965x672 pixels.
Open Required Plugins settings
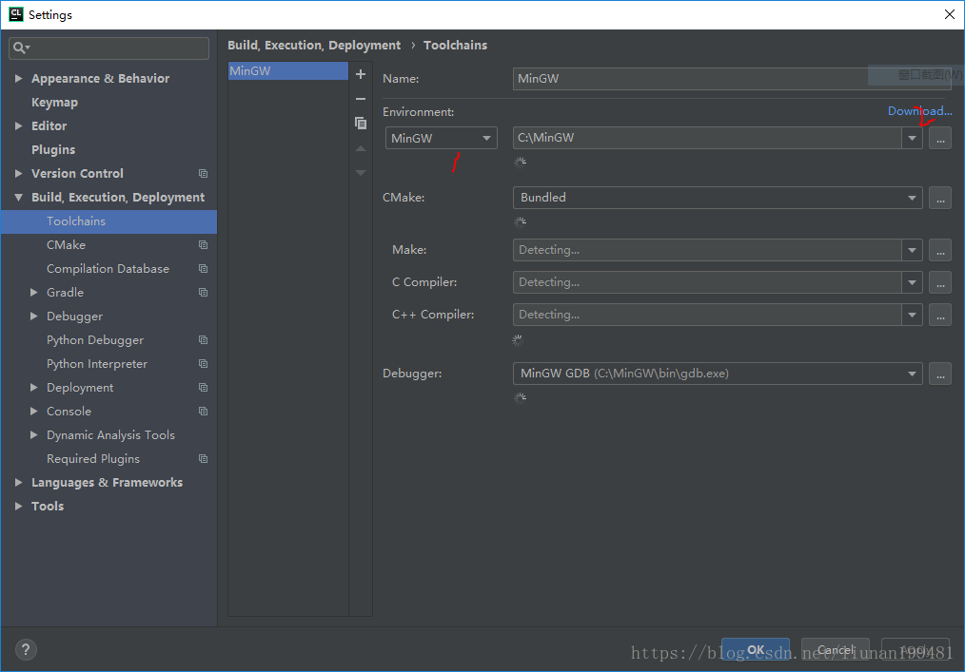tap(93, 459)
